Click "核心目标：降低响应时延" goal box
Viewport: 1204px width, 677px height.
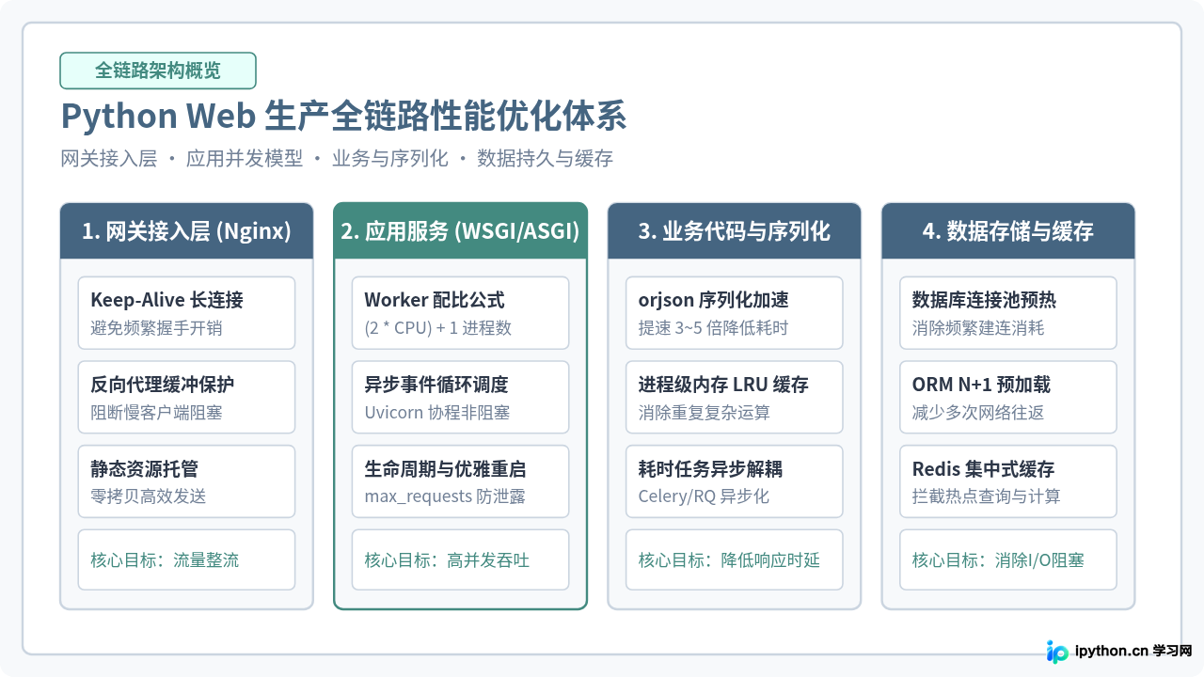(x=735, y=559)
